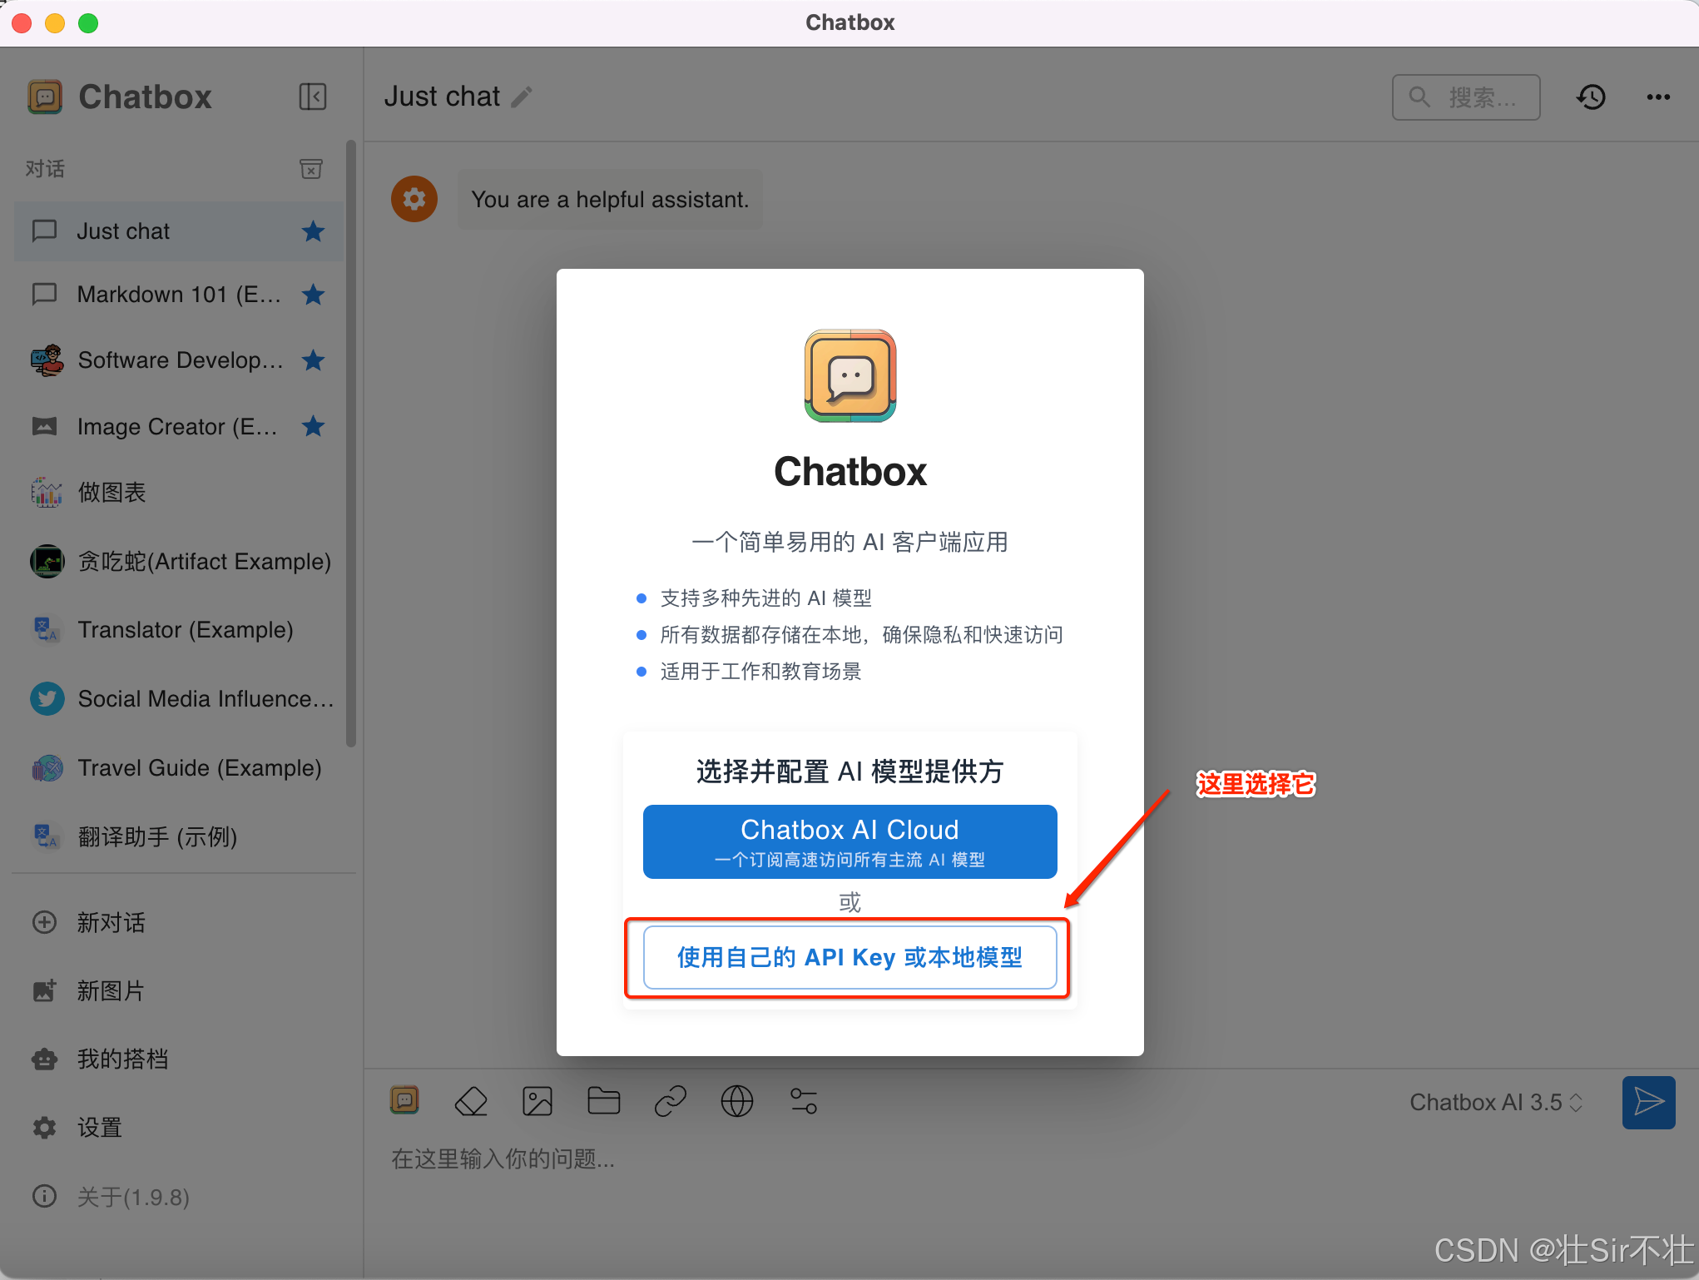Viewport: 1699px width, 1280px height.
Task: Open 设置 settings
Action: click(x=179, y=1128)
